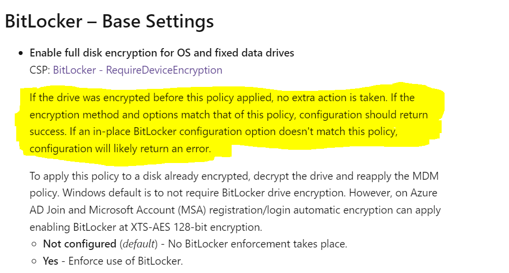Click the italic '(default)' text
The width and height of the screenshot is (509, 273).
[139, 244]
